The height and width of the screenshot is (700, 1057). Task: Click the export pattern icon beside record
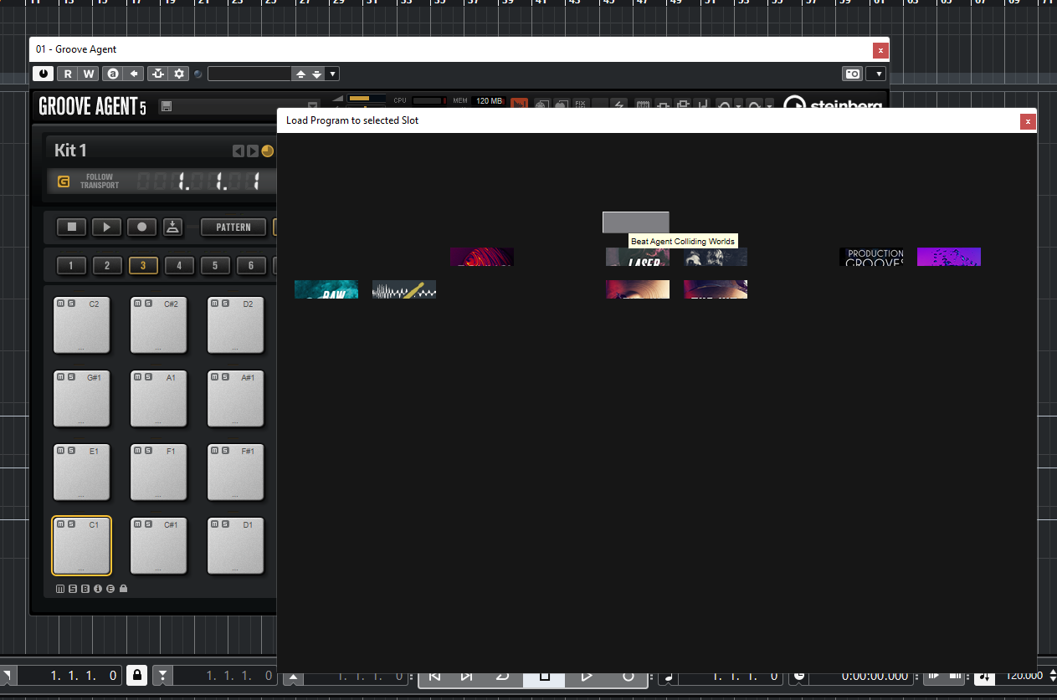[172, 227]
